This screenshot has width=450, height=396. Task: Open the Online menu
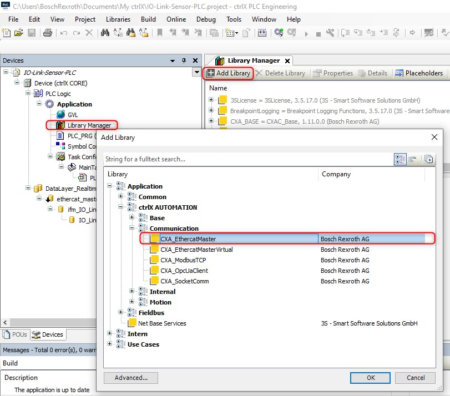(176, 19)
